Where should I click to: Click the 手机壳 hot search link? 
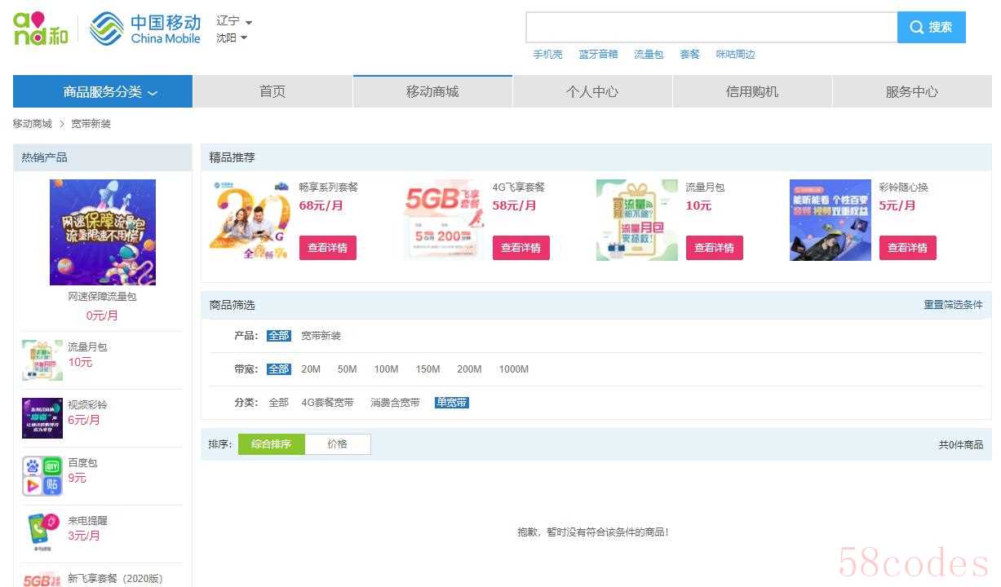(x=547, y=55)
